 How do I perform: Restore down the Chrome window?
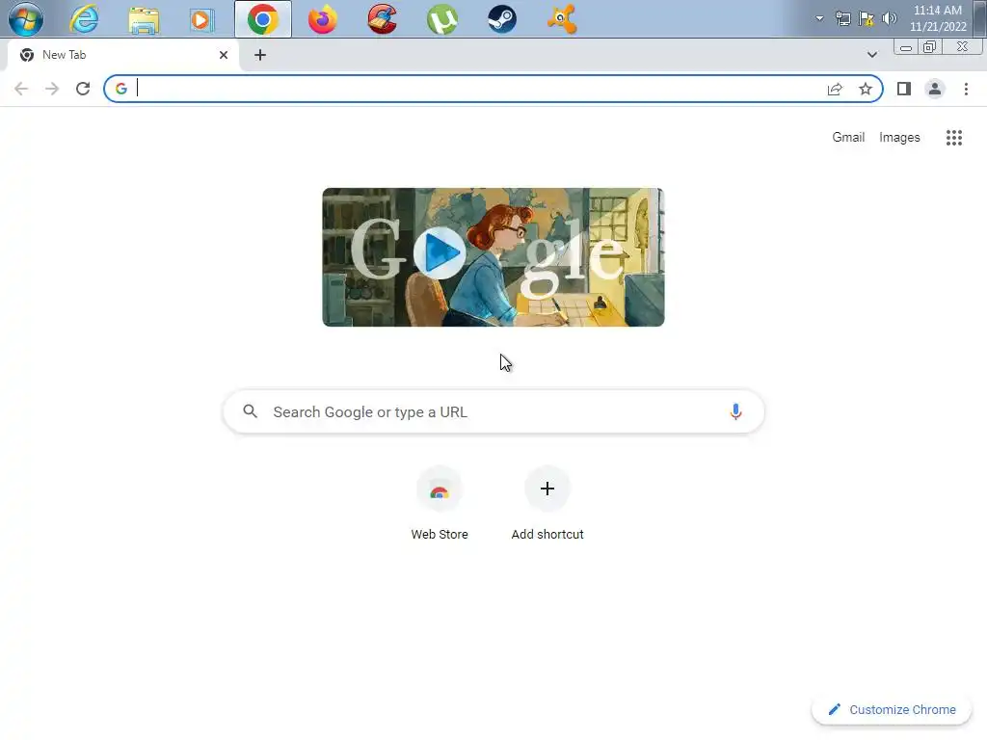[x=929, y=47]
